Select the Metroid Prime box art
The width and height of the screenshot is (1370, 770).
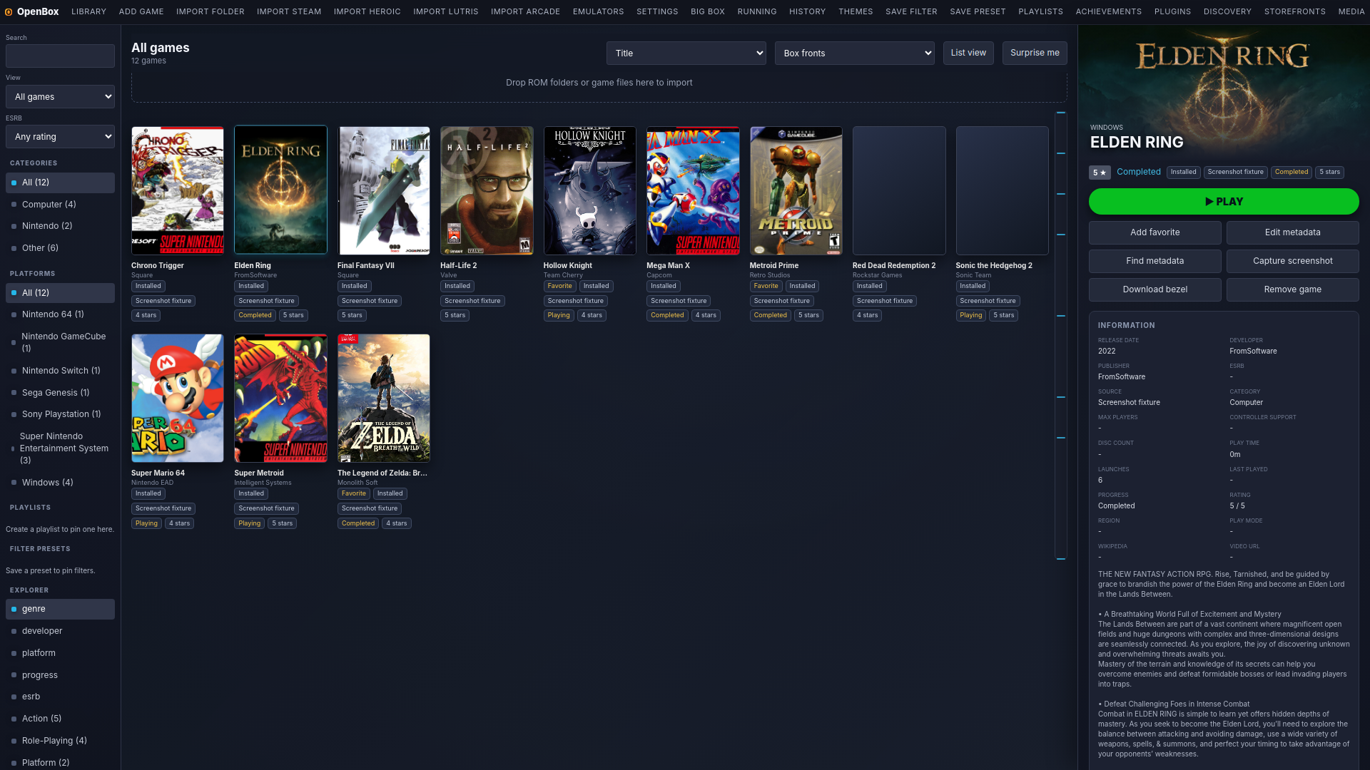click(x=796, y=190)
